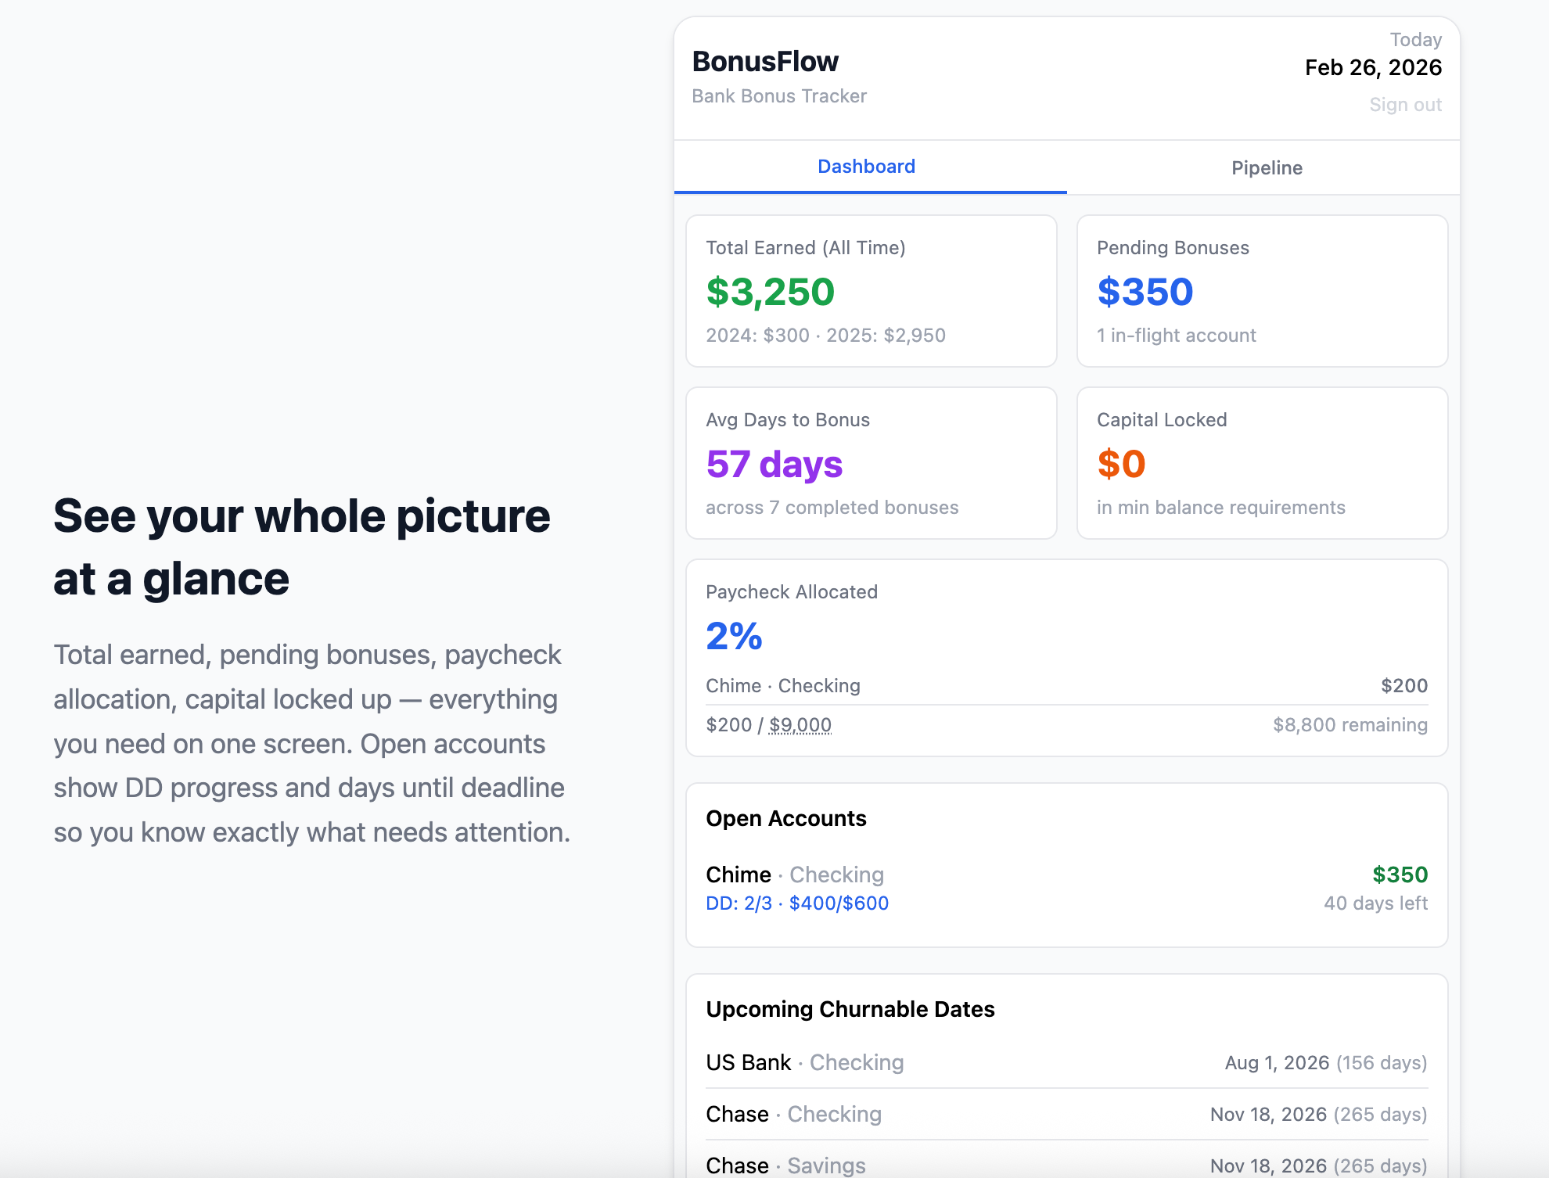Select the Chase Savings churnable row
Screen dimensions: 1549x1178
pyautogui.click(x=1066, y=1164)
